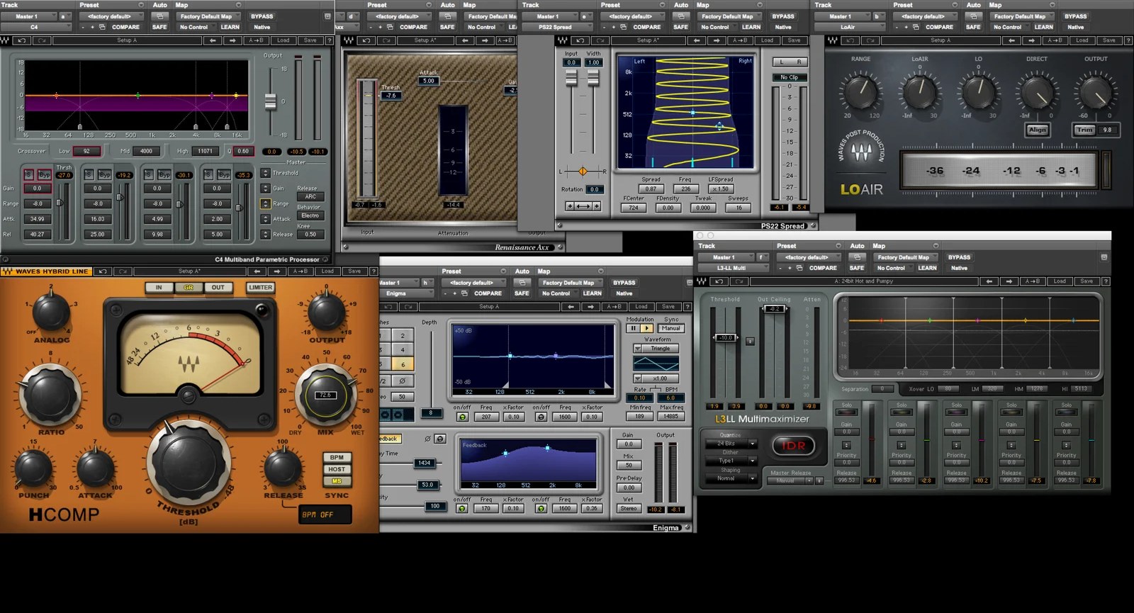Click the undo arrow in the PS22 Spread toolbar
This screenshot has width=1134, height=613.
click(x=579, y=40)
